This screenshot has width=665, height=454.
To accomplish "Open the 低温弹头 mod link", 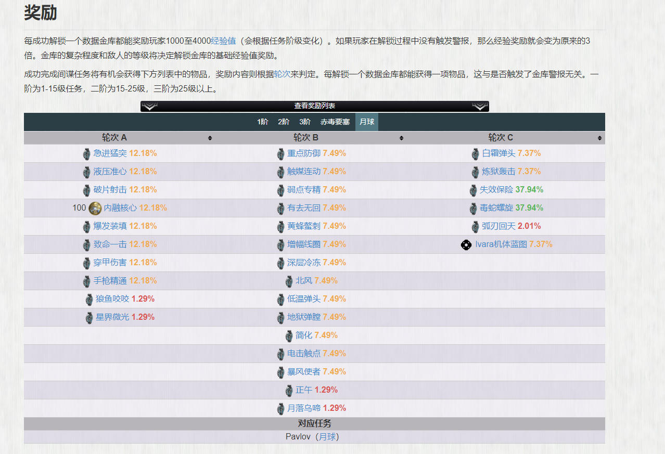I will [304, 299].
